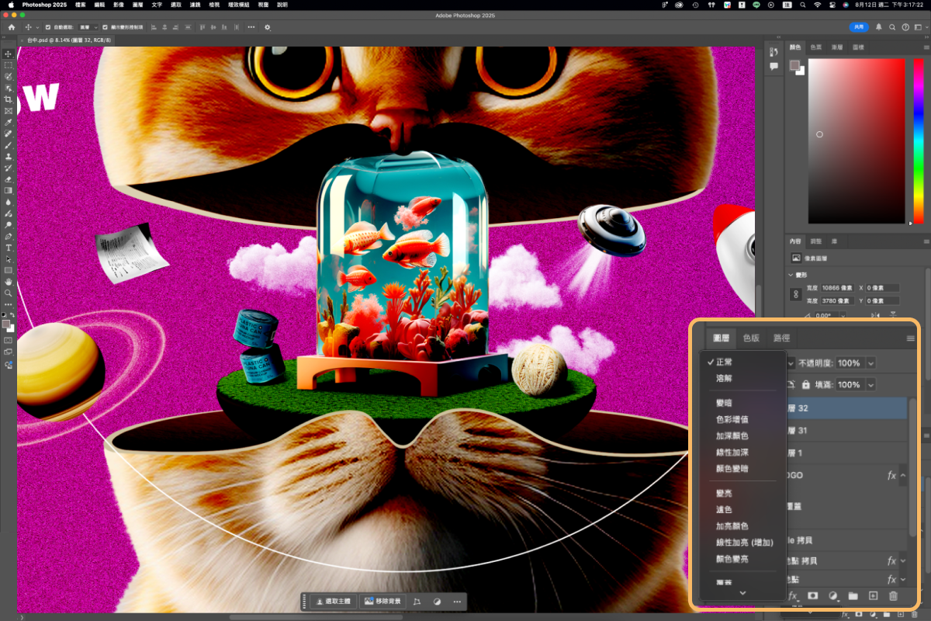The height and width of the screenshot is (621, 931).
Task: Click the rainbow hue slider strip
Action: pos(918,140)
